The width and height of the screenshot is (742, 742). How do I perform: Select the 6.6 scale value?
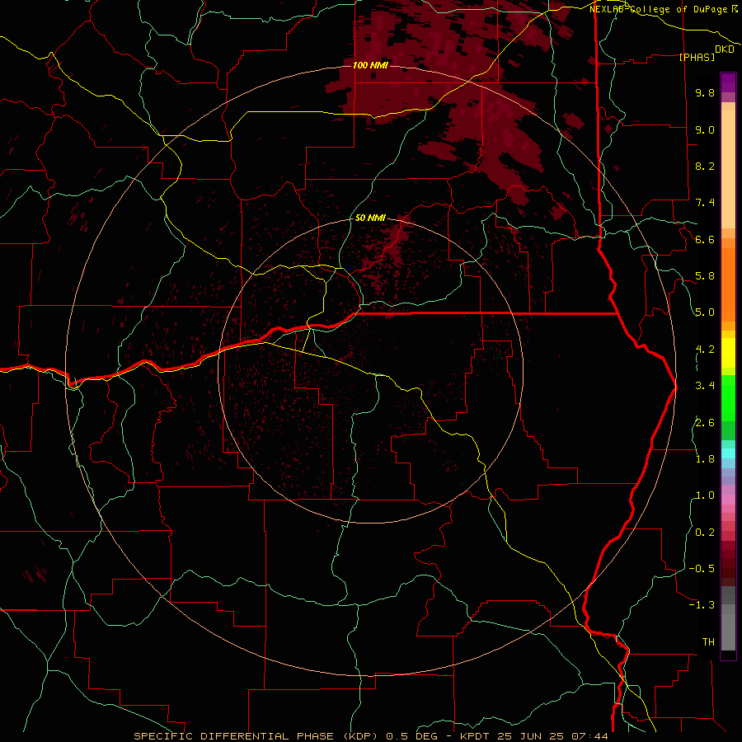pos(705,239)
